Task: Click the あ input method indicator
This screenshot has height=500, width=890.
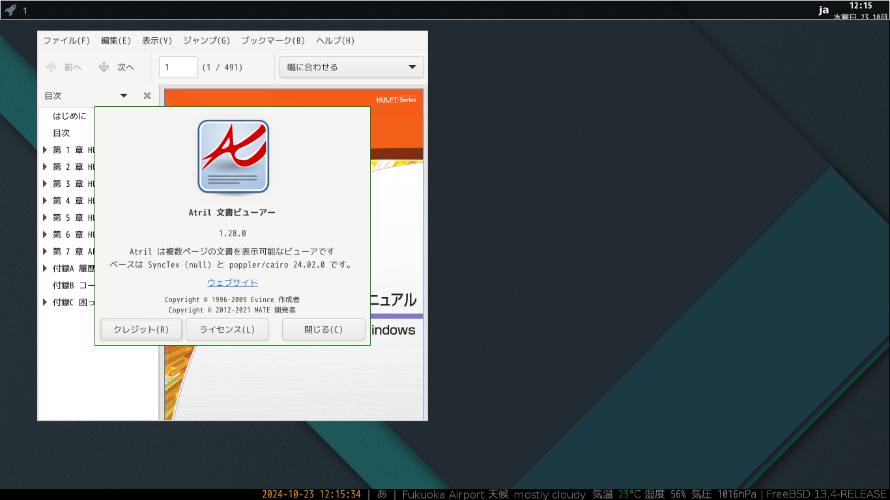Action: 382,494
